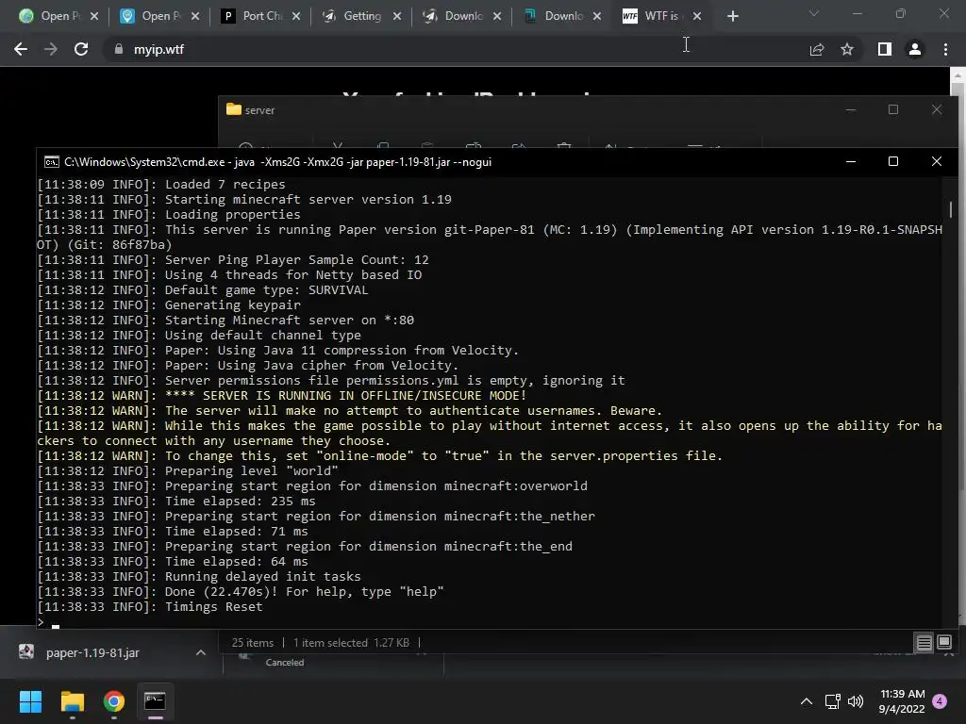The image size is (966, 724).
Task: Open Chrome three-dot menu
Action: 945,49
